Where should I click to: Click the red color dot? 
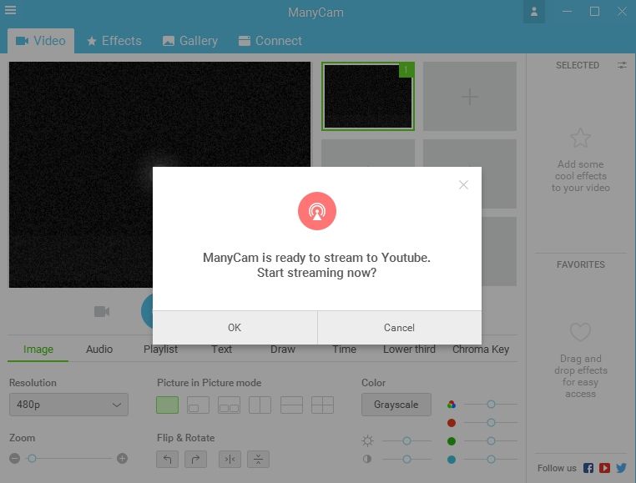coord(452,423)
